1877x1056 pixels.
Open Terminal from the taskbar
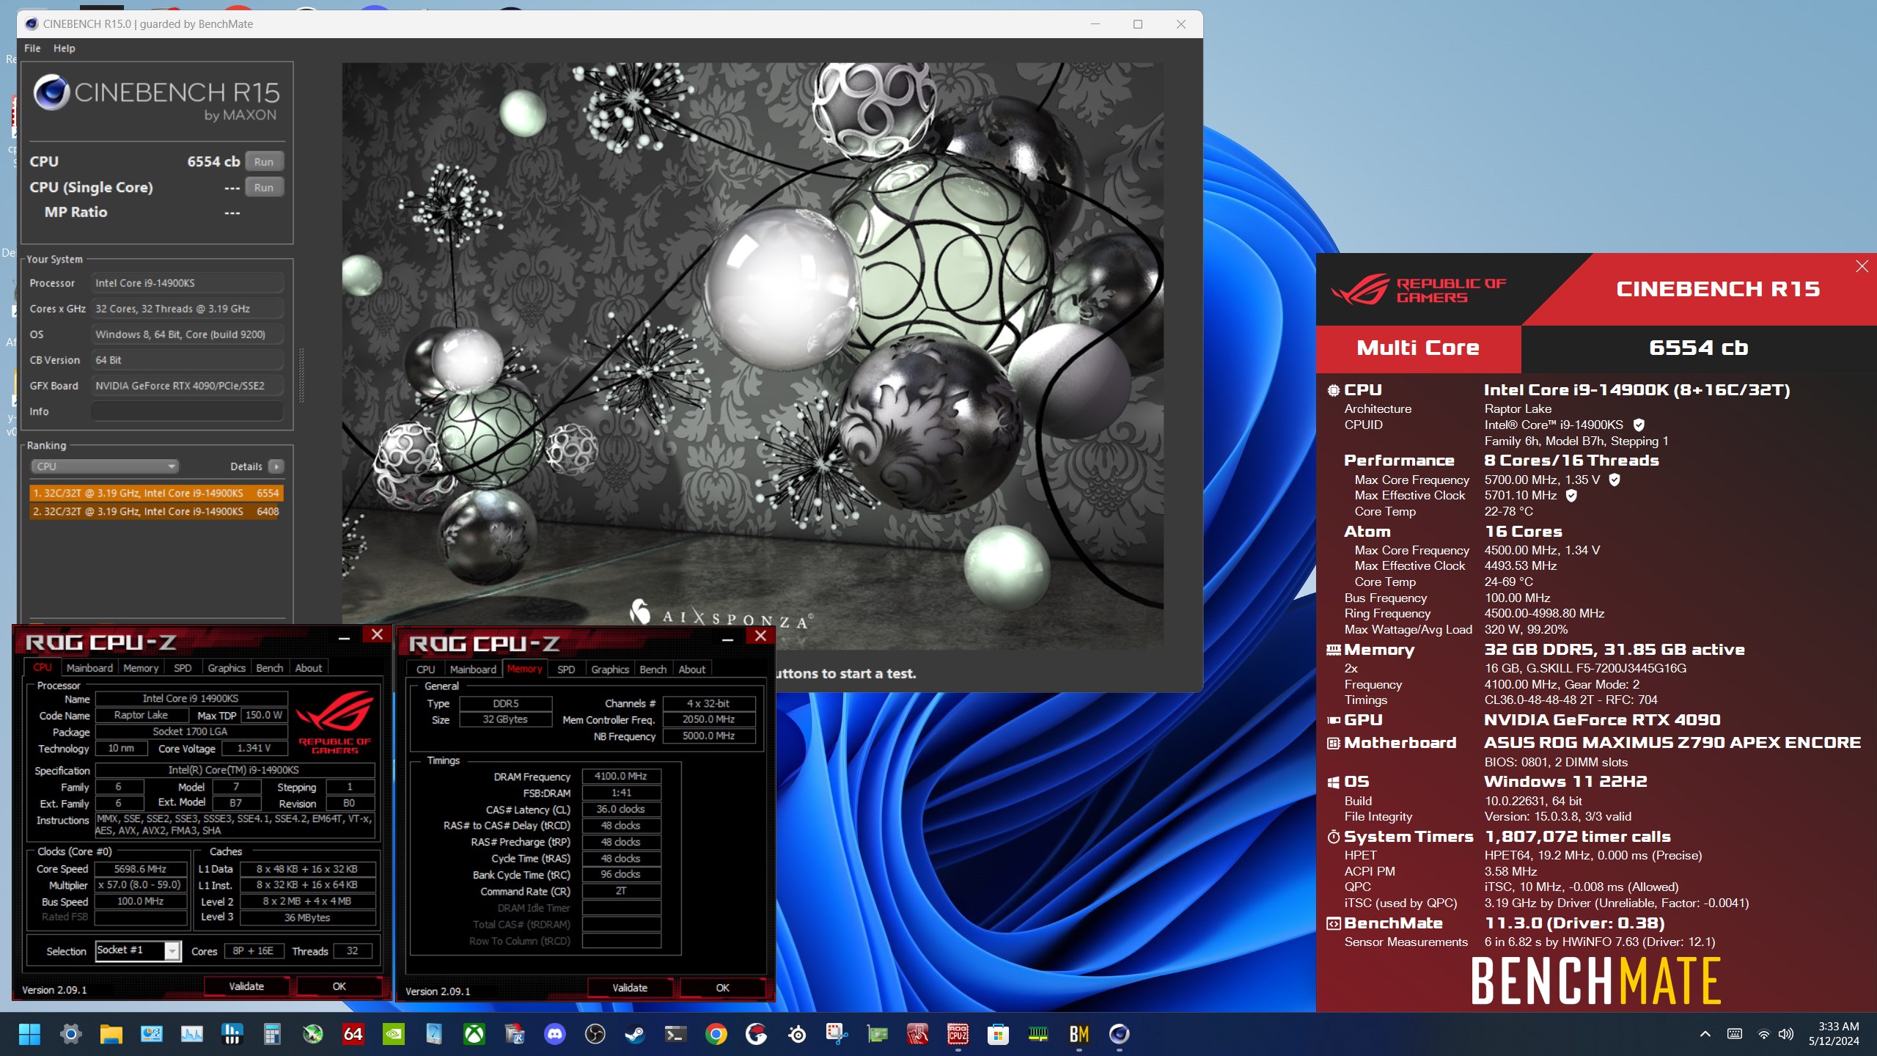675,1034
